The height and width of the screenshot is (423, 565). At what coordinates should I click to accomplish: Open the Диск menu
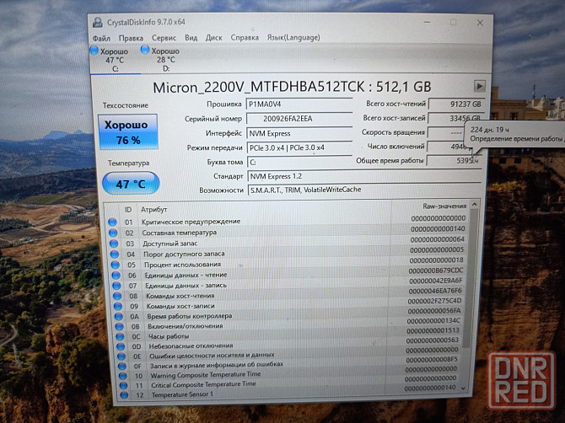(214, 38)
